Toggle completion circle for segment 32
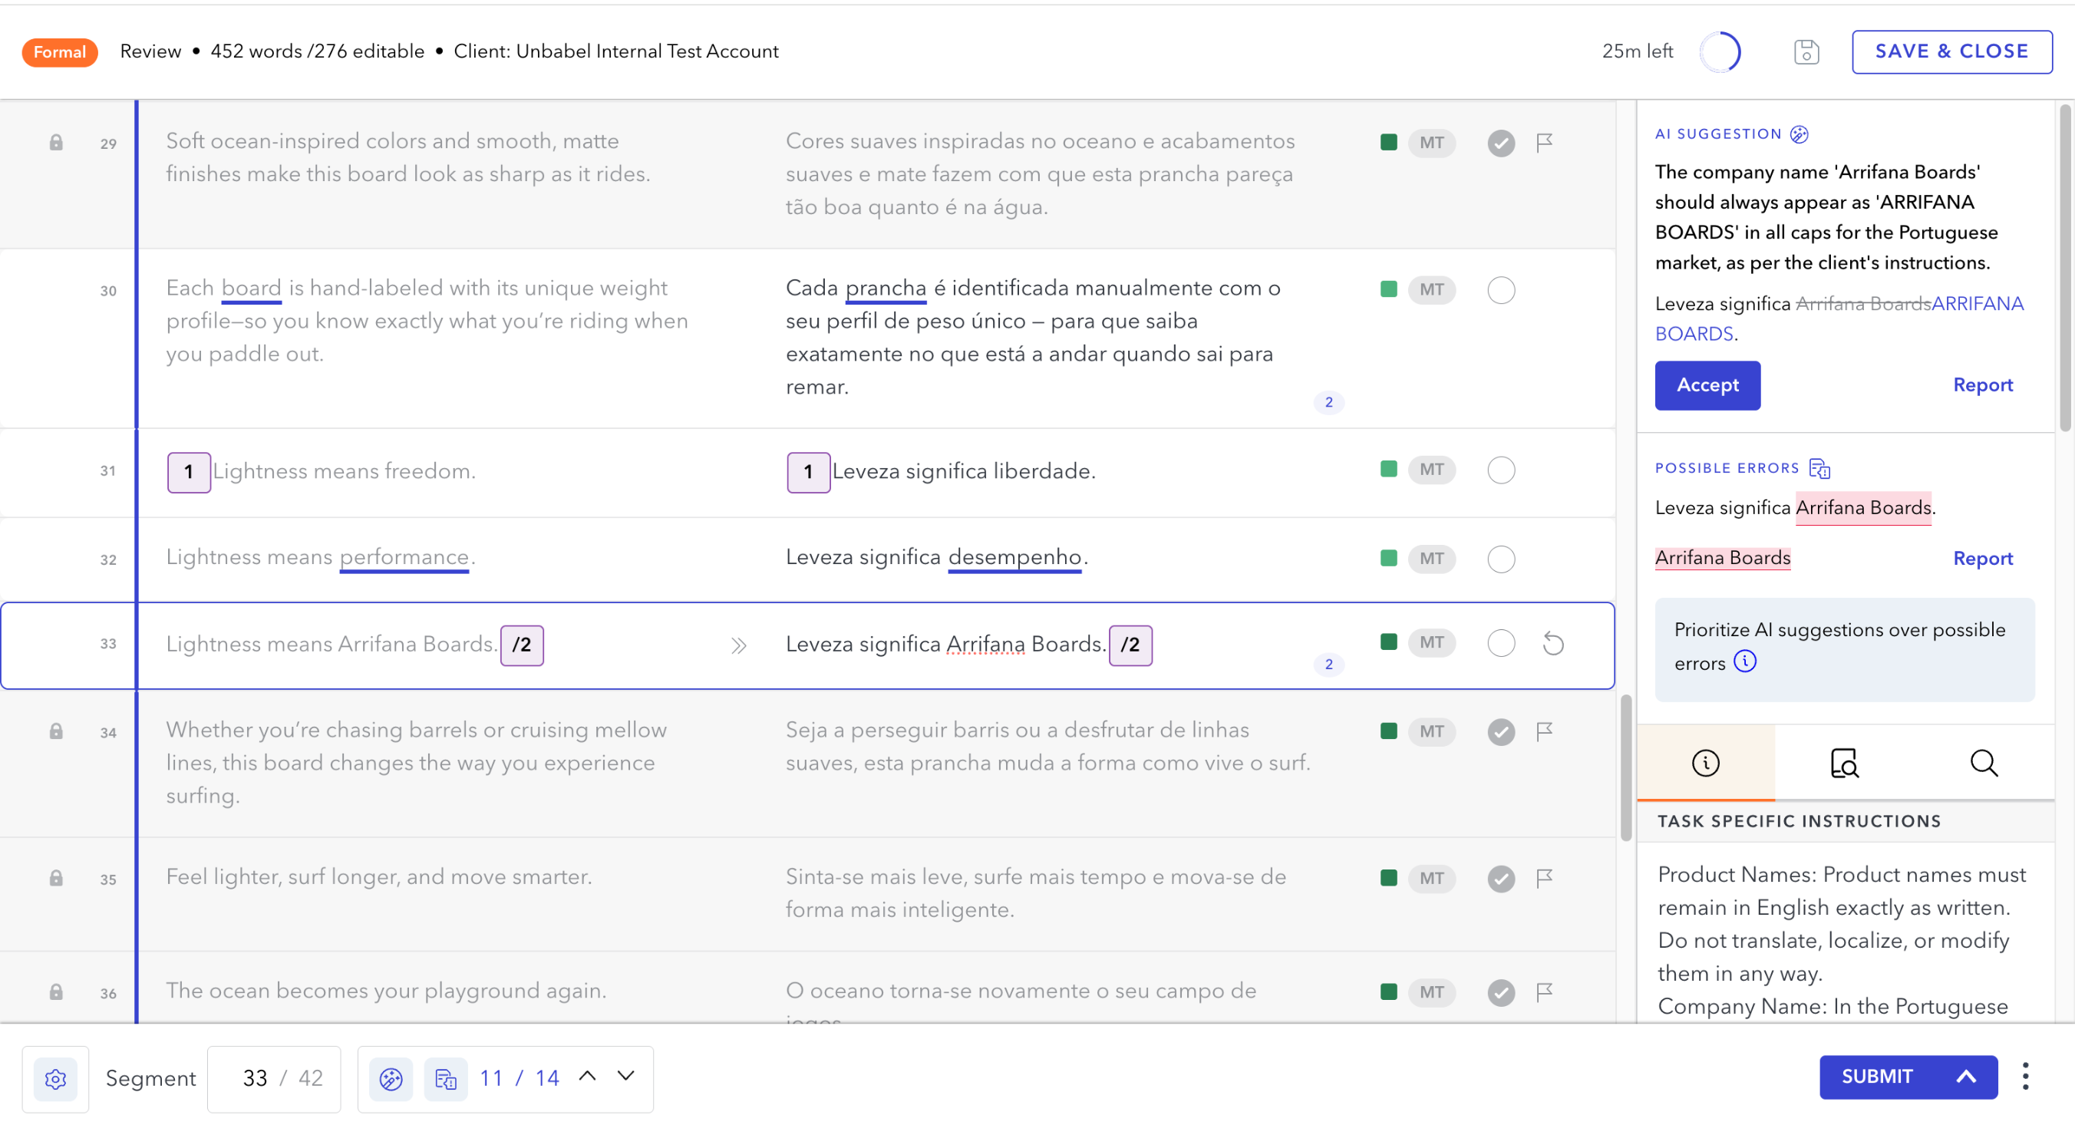This screenshot has height=1135, width=2075. [x=1501, y=559]
